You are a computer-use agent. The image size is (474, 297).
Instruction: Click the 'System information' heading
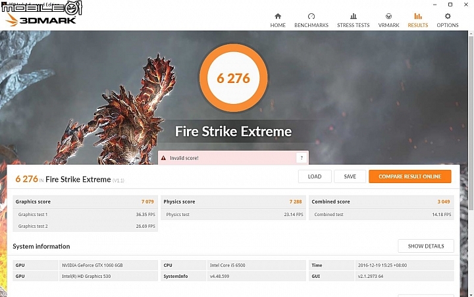(x=41, y=246)
